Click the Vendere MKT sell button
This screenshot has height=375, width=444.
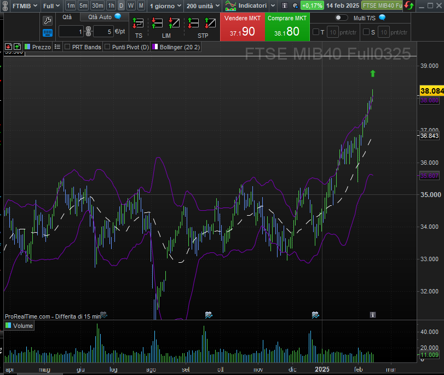point(242,27)
